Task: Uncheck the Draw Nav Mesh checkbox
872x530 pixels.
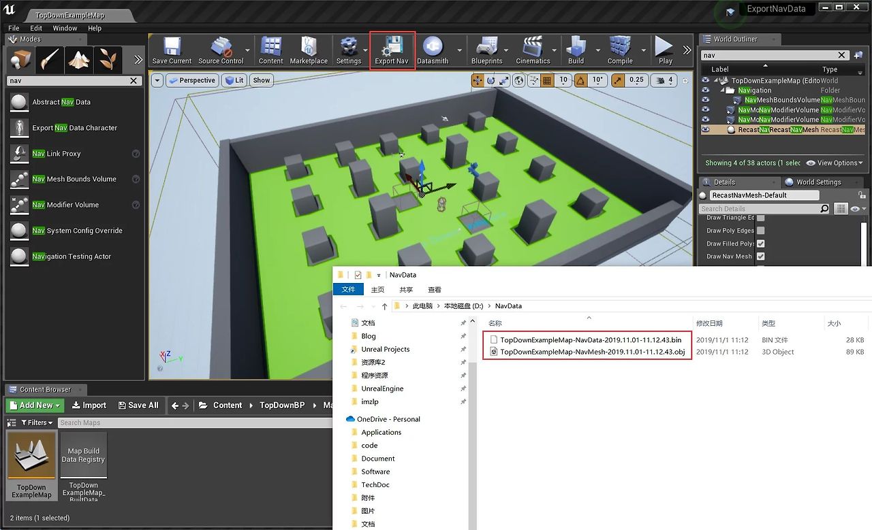Action: pos(760,256)
